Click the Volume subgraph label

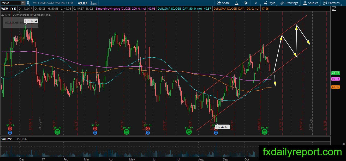click(x=7, y=139)
